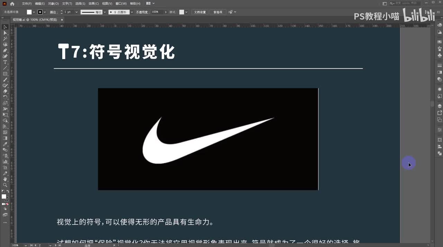The image size is (443, 247).
Task: Open the 对象(O) menu
Action: click(53, 3)
